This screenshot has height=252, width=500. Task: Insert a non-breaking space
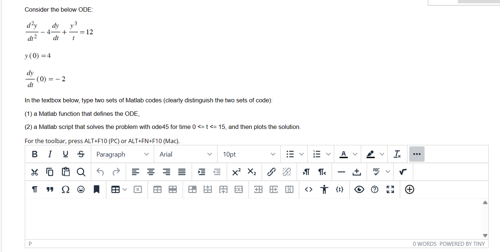coord(357,172)
